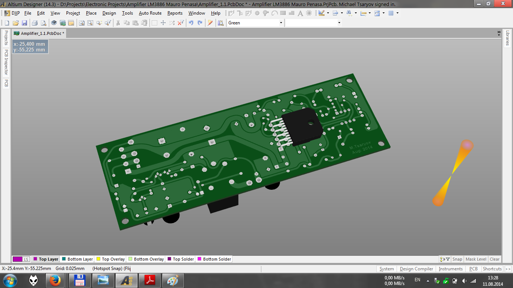Open the Place dimension dropdown arrow
513x288 pixels.
coord(370,13)
